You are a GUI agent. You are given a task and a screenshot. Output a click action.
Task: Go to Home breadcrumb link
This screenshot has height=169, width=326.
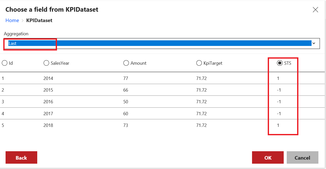coord(12,21)
